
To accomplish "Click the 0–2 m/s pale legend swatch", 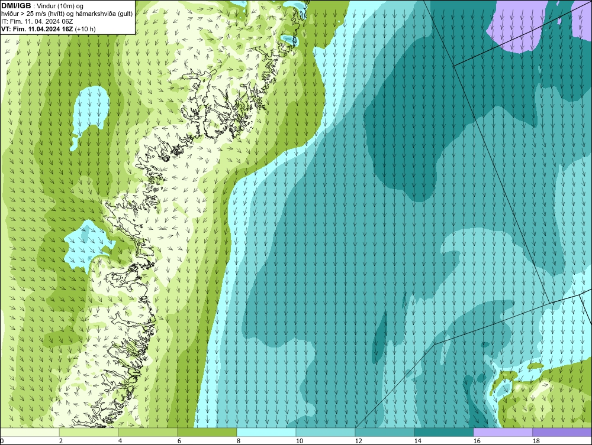I will click(30, 432).
